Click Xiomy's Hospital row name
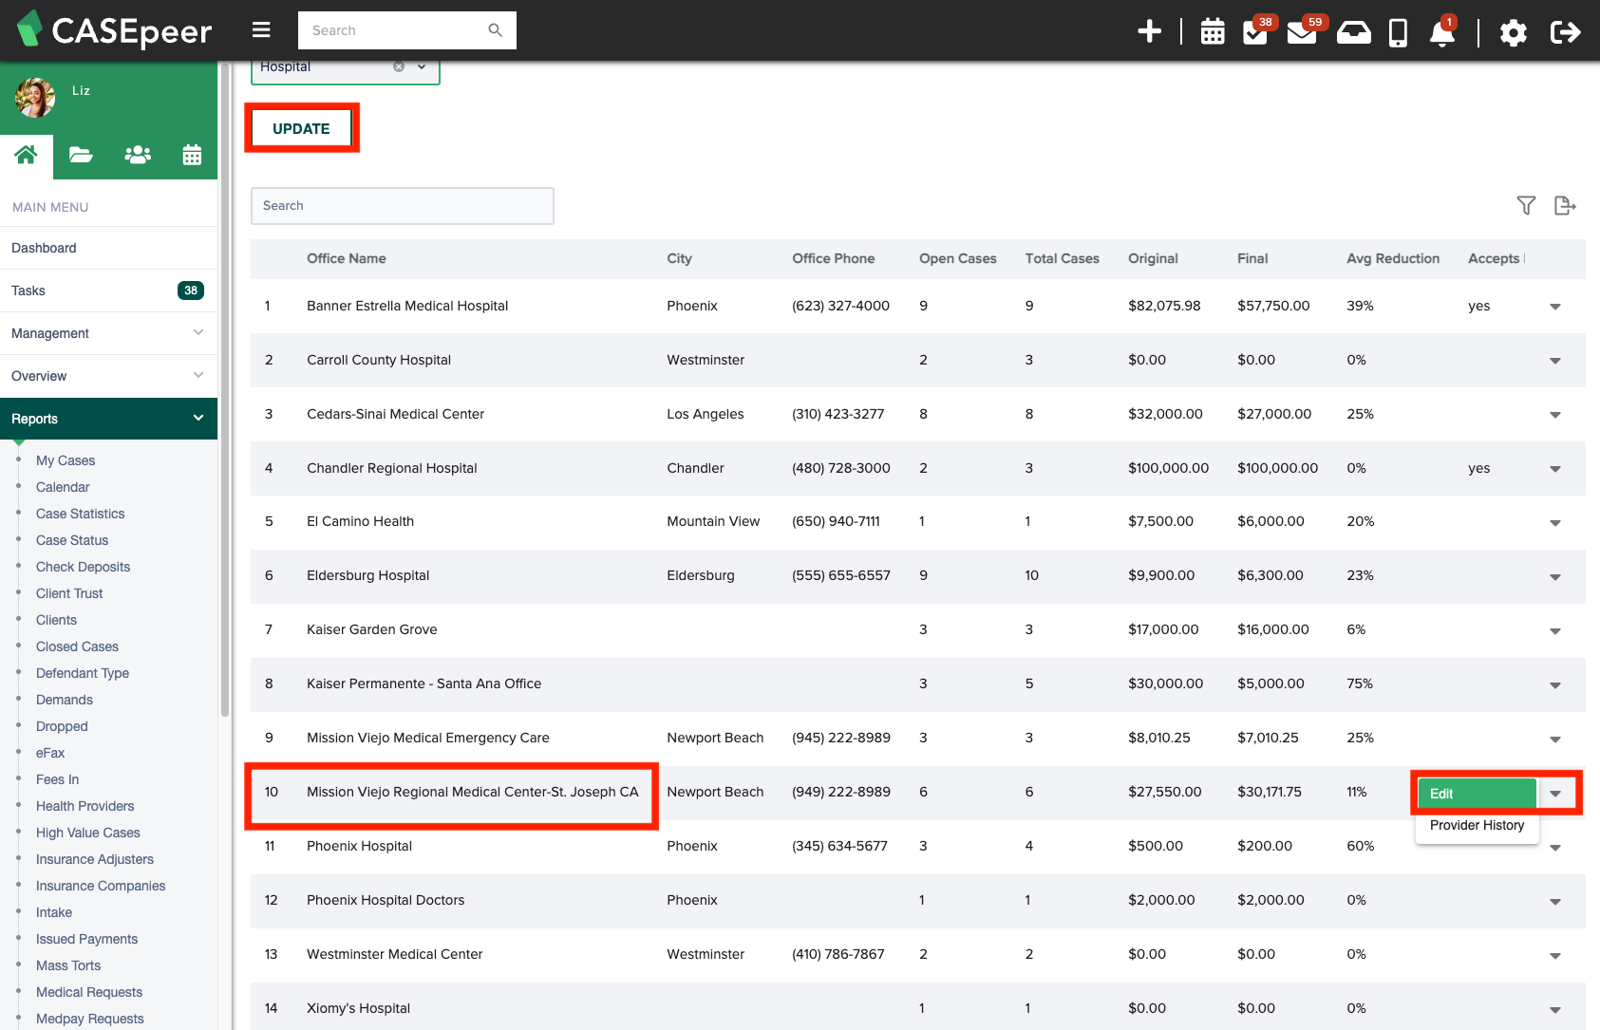 click(x=359, y=1008)
